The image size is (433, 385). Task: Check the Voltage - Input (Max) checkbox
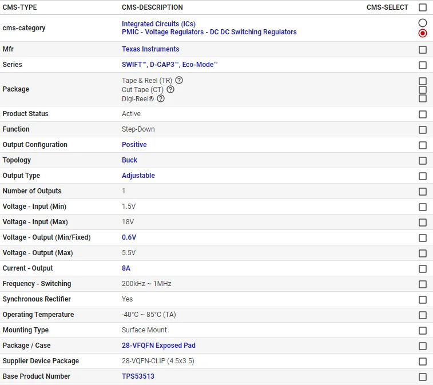[423, 223]
